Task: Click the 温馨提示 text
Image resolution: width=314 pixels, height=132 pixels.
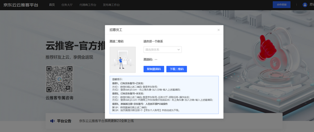Action: 117,79
